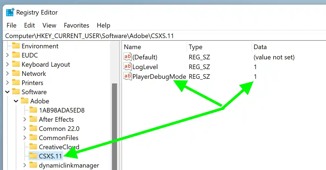326x170 pixels.
Task: Click the ab icon beside PlayerDebugMode
Action: tap(127, 76)
